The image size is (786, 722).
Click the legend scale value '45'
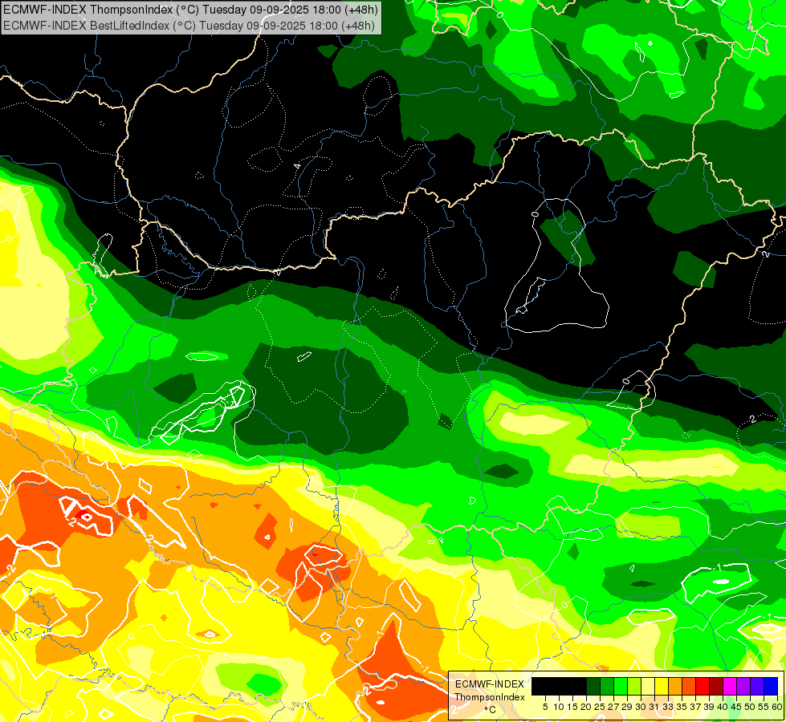(736, 707)
